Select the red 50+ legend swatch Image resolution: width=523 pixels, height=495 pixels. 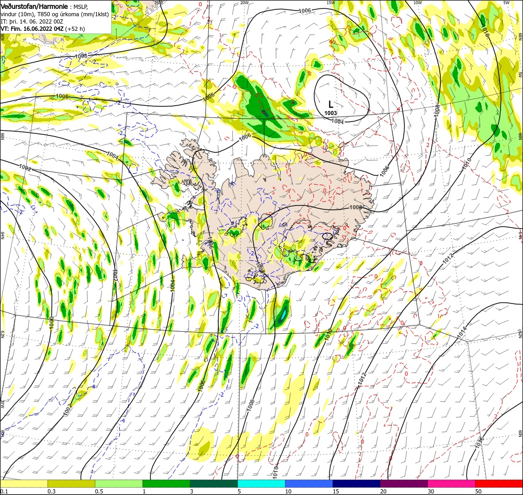(x=499, y=483)
